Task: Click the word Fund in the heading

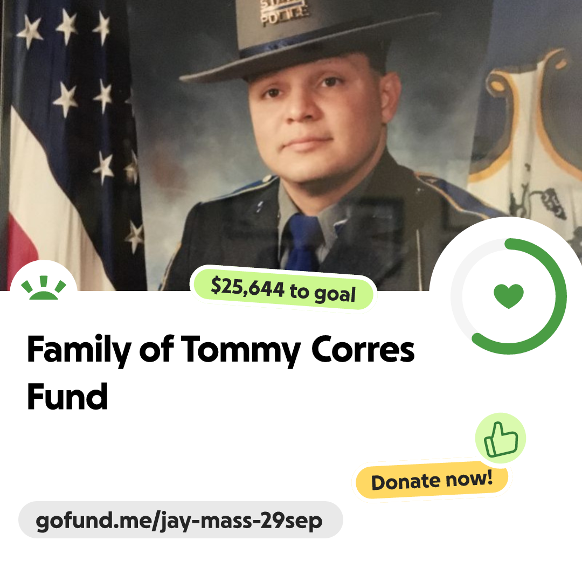Action: coord(67,397)
